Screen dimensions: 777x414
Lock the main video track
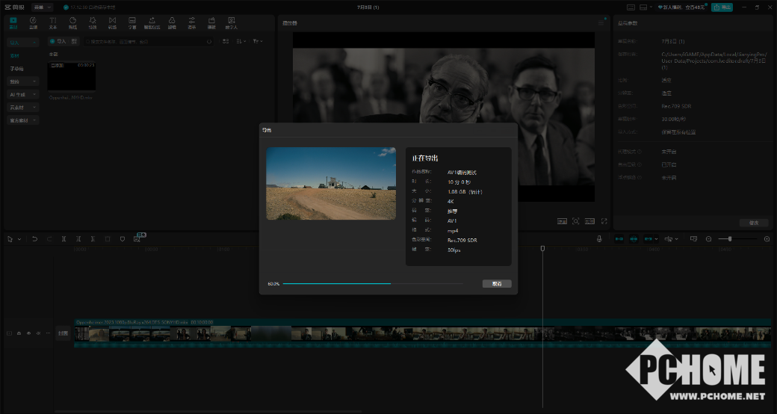point(19,333)
